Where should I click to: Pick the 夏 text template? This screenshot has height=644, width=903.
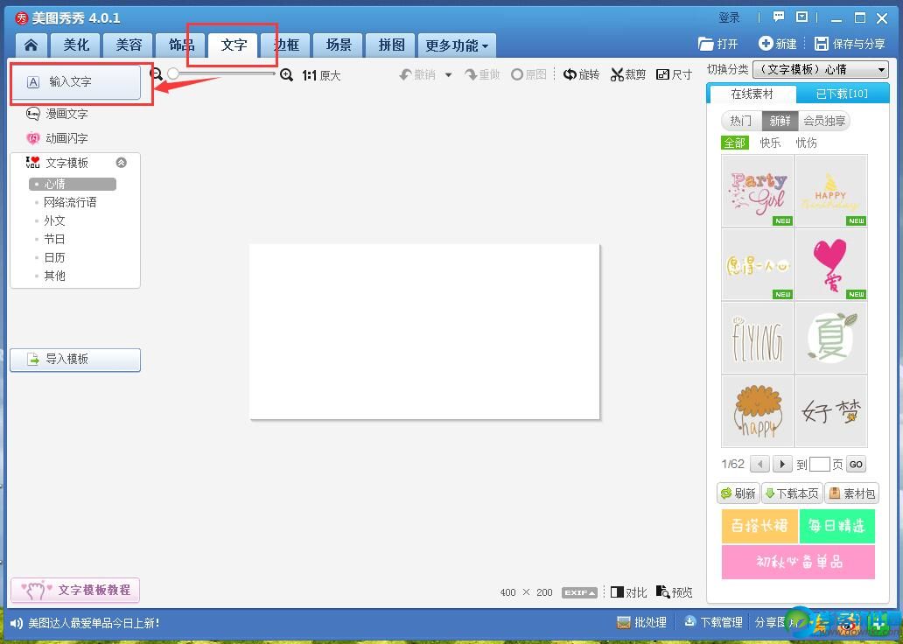point(831,338)
